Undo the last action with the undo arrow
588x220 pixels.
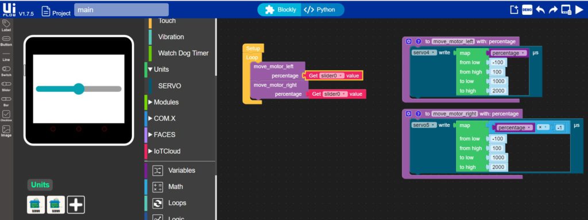[540, 10]
